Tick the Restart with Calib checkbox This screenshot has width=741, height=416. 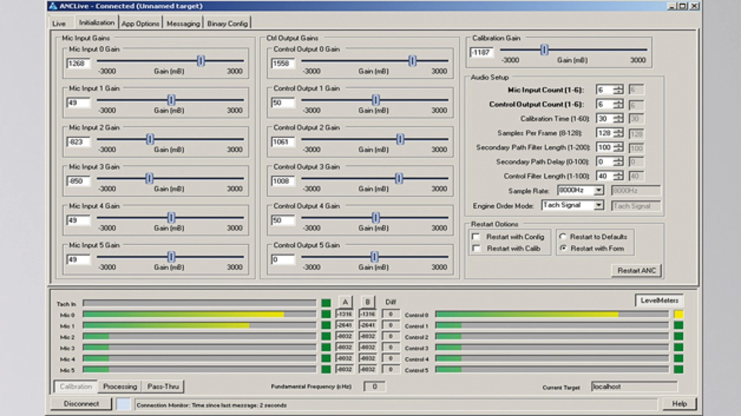point(476,248)
